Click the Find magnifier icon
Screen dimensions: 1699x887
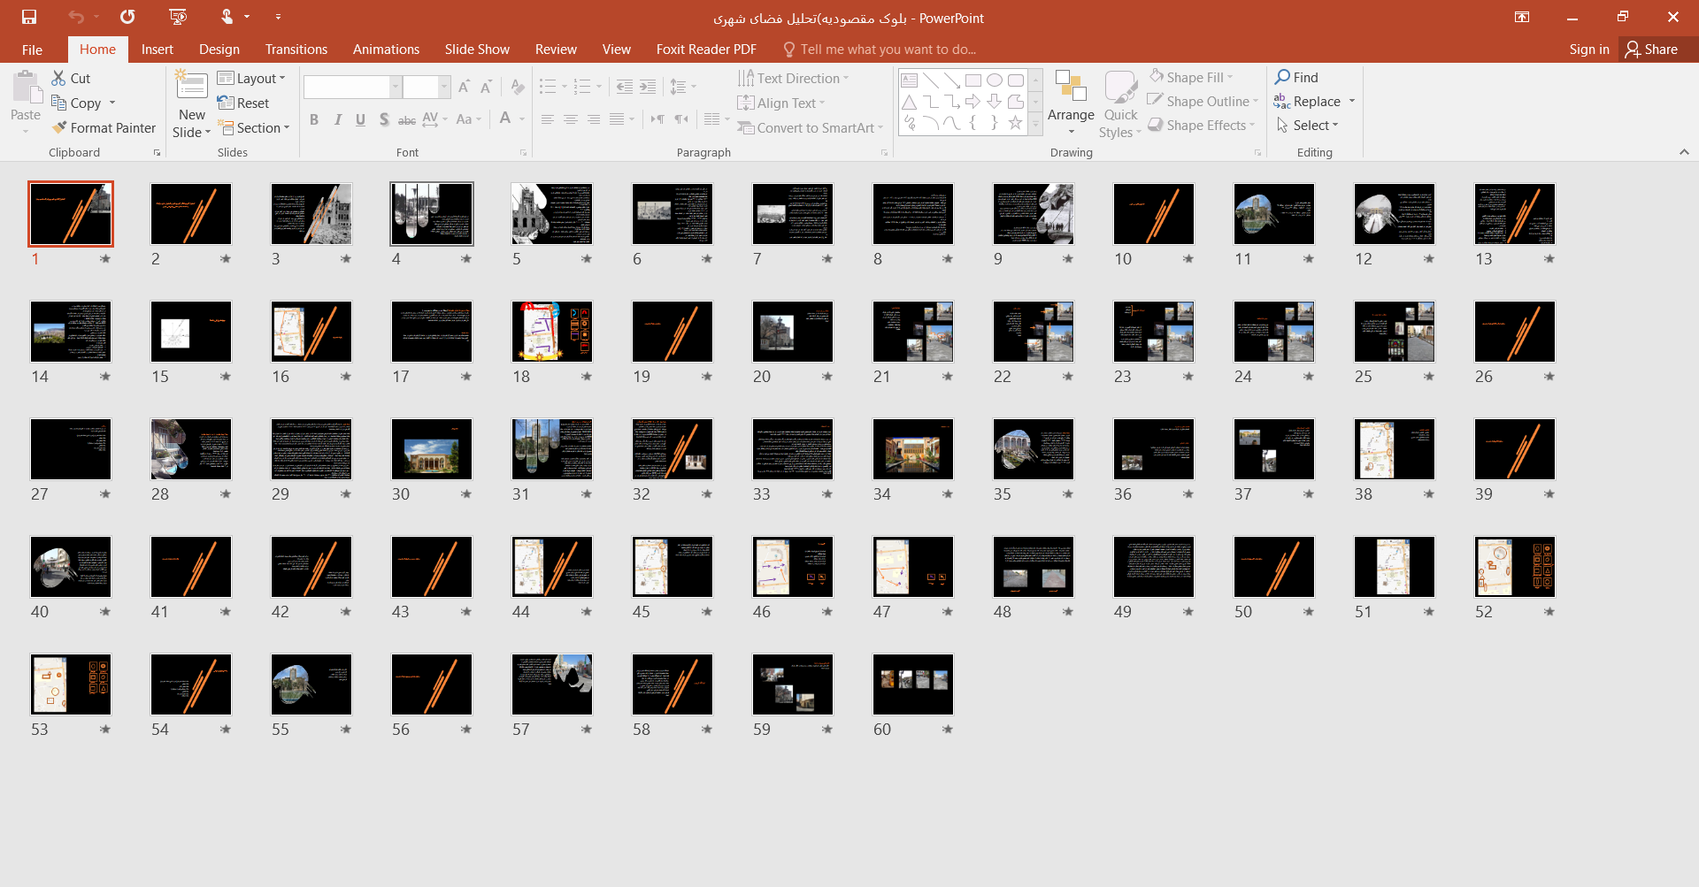click(x=1282, y=78)
